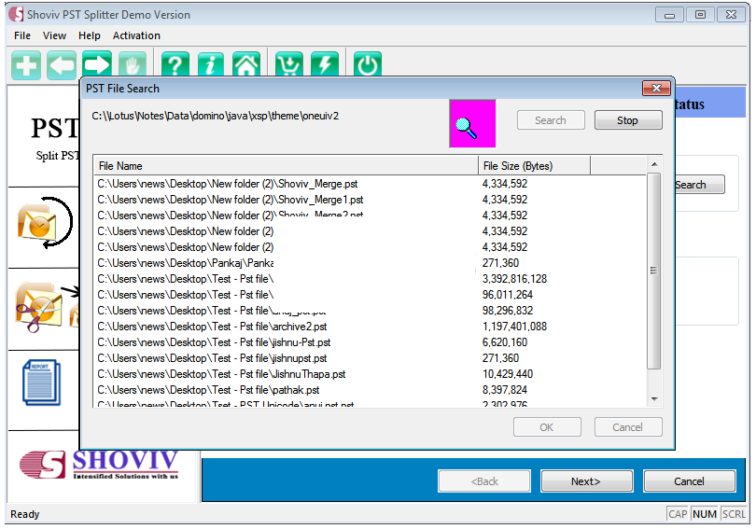
Task: Click the Outlook envelope with circular arrow icon
Action: point(45,223)
